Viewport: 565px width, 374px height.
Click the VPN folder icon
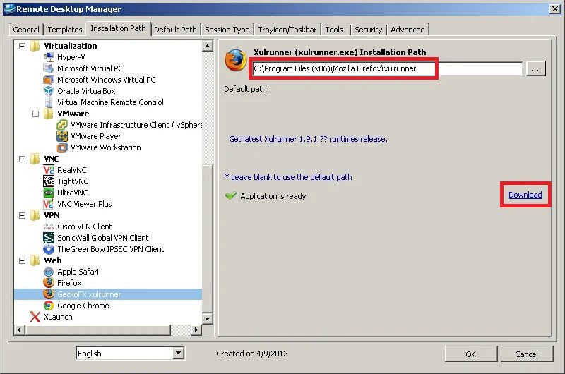35,215
